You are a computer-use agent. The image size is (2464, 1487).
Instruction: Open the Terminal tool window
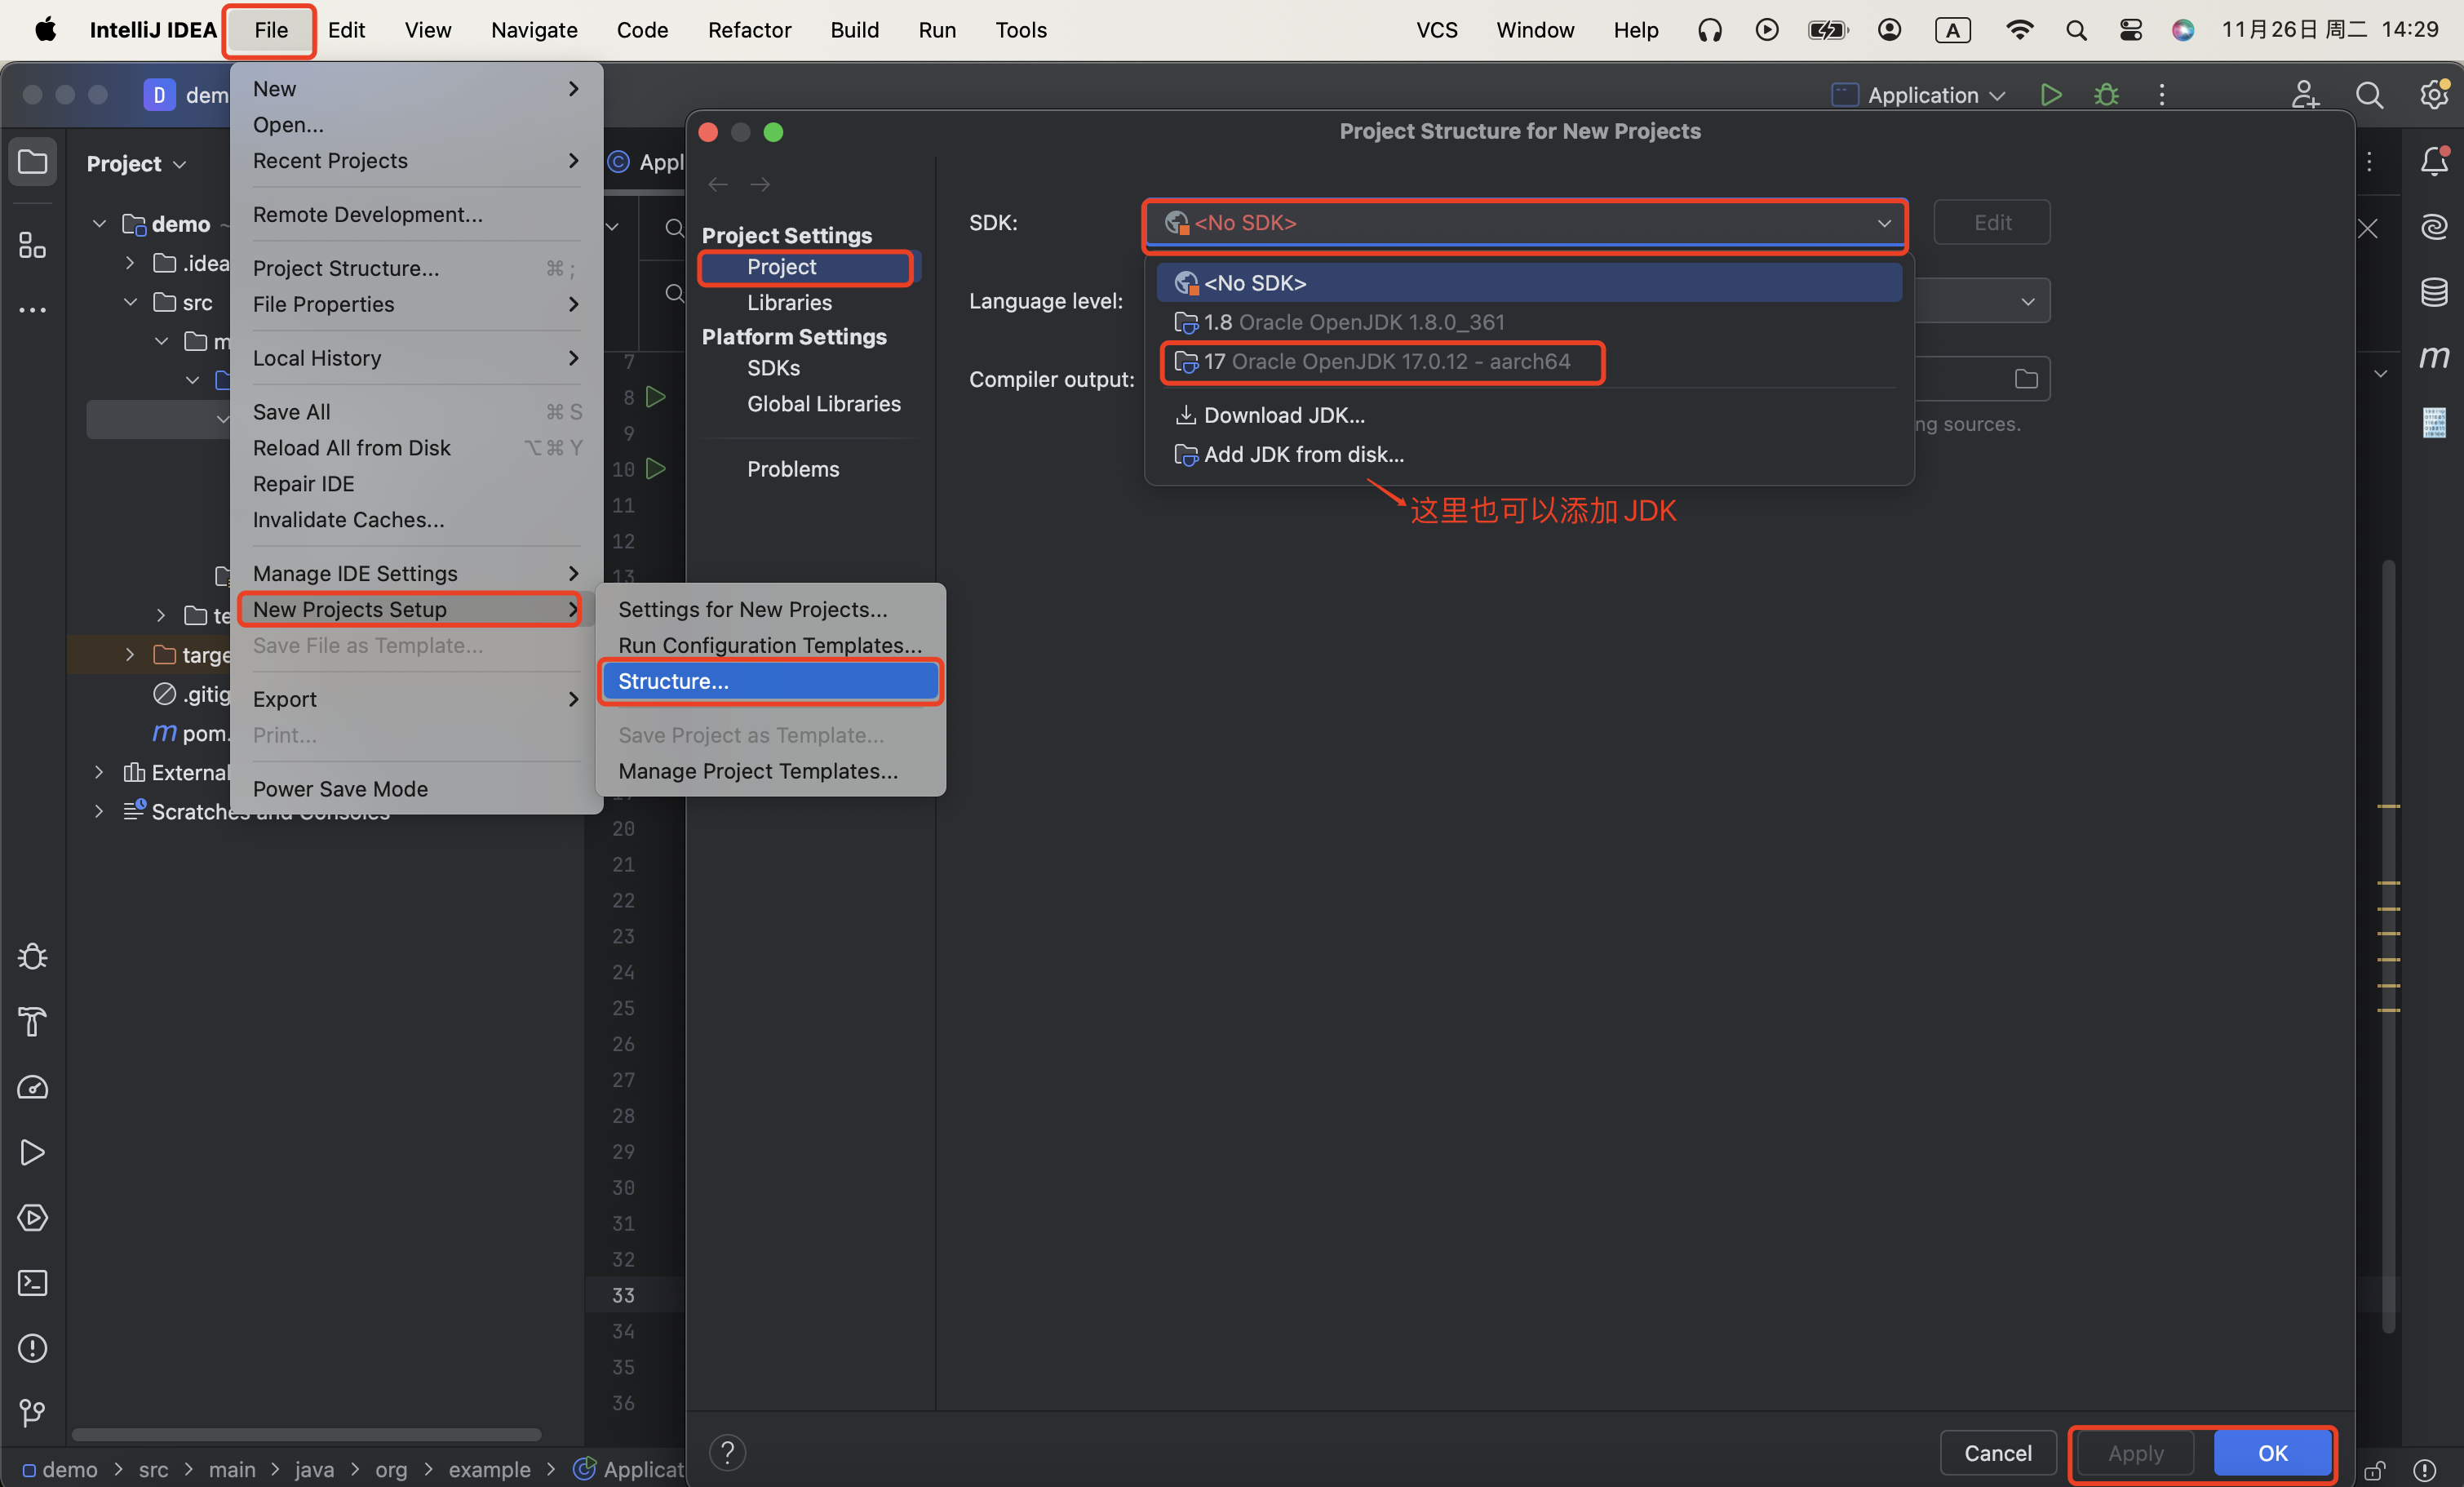33,1283
